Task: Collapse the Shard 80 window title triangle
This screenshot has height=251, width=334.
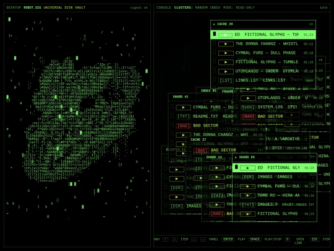Action: (x=236, y=157)
